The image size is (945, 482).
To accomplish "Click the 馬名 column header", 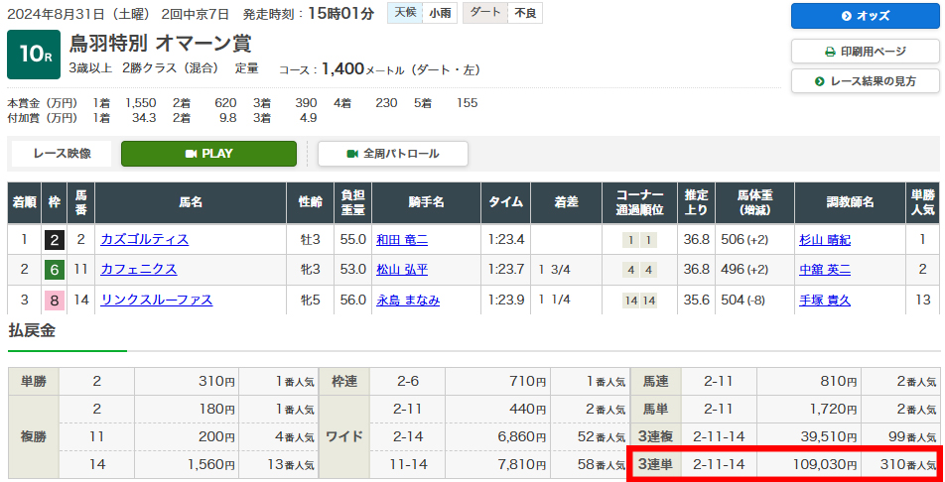I will click(x=191, y=203).
